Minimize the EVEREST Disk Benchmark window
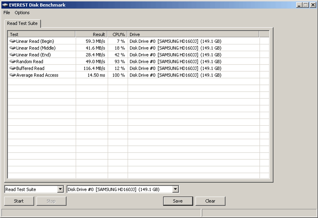This screenshot has width=318, height=218. [x=299, y=5]
